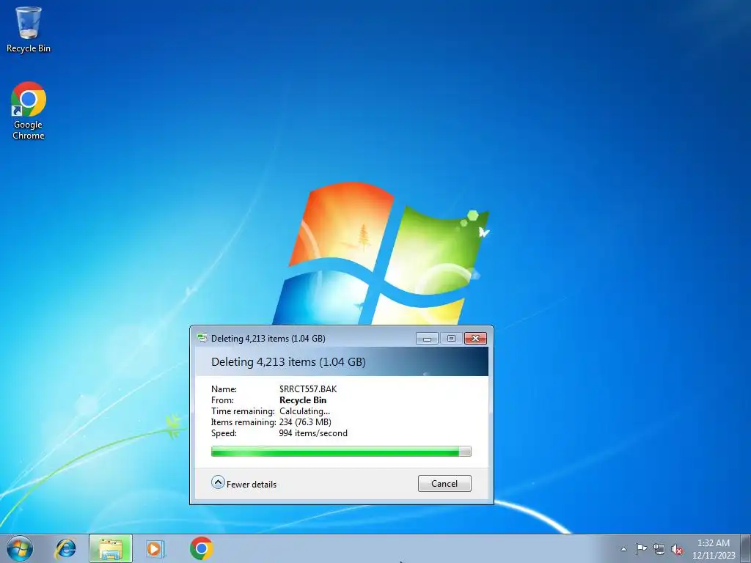
Task: Open the Recycle Bin desktop icon
Action: (x=29, y=29)
